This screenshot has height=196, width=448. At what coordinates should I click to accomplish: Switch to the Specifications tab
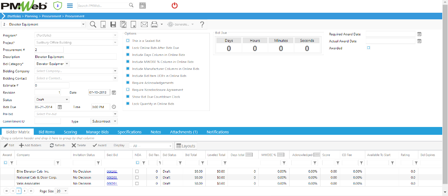tap(130, 132)
